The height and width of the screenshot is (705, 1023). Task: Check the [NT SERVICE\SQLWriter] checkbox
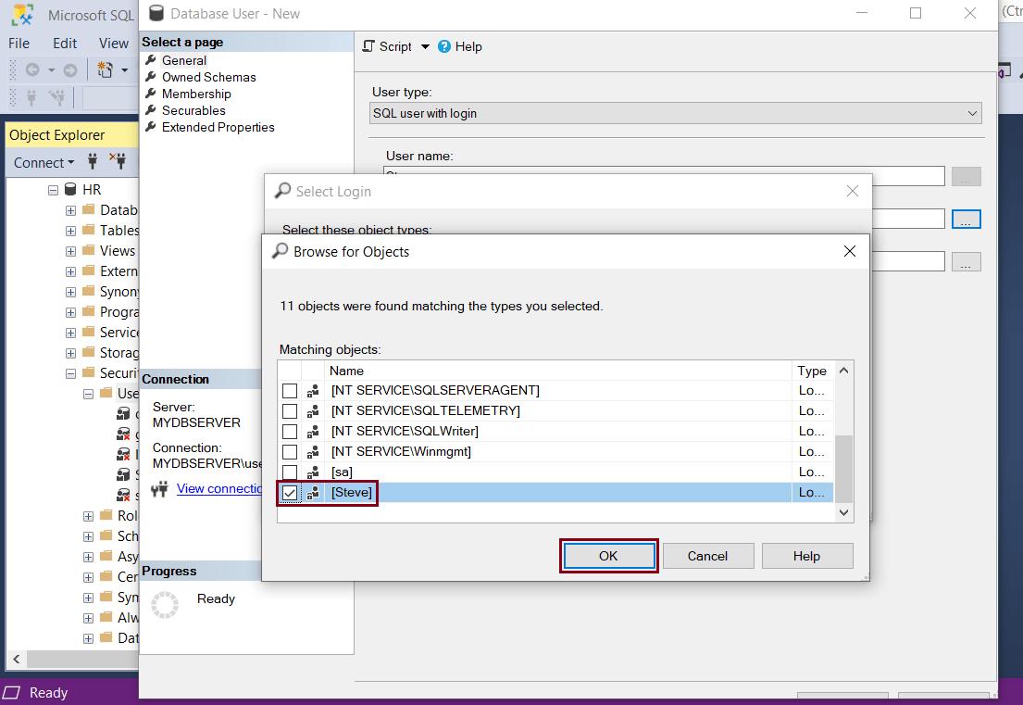290,431
